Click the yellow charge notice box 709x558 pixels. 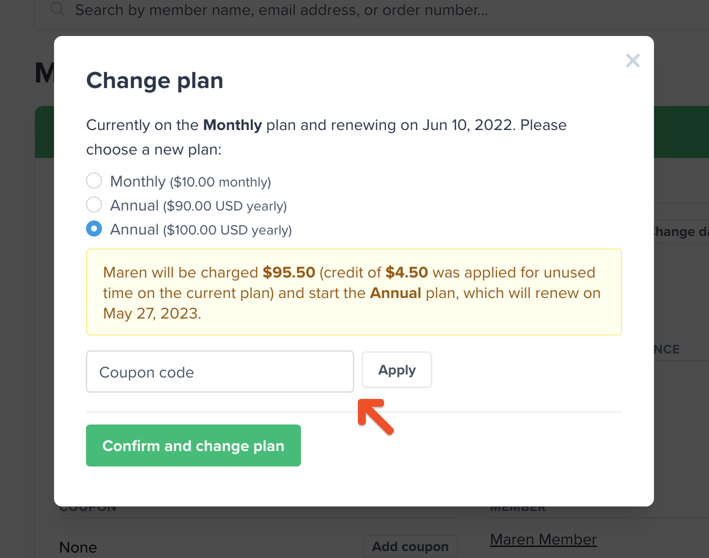pyautogui.click(x=354, y=292)
